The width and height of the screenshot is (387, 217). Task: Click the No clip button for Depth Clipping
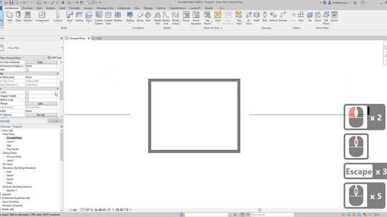[41, 115]
